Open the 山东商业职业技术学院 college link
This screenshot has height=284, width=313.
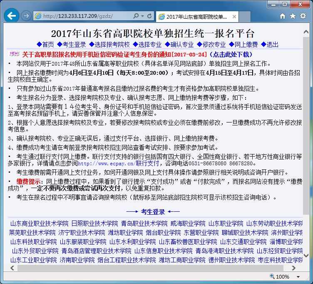click(40, 223)
